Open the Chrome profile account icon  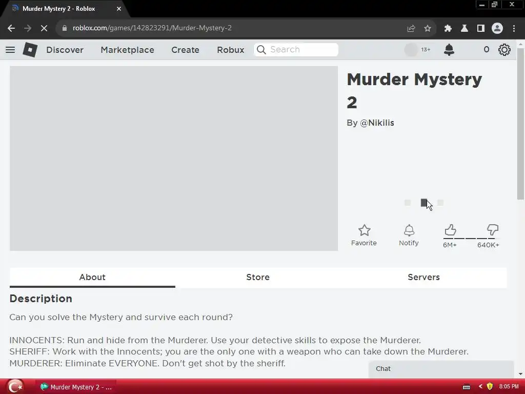(x=497, y=29)
